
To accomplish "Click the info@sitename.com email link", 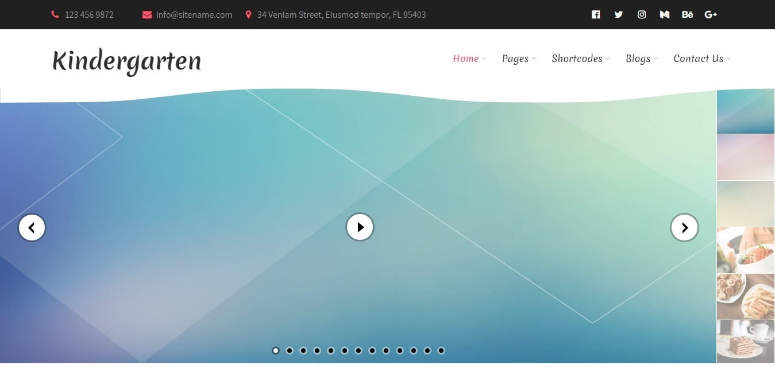I will [194, 15].
